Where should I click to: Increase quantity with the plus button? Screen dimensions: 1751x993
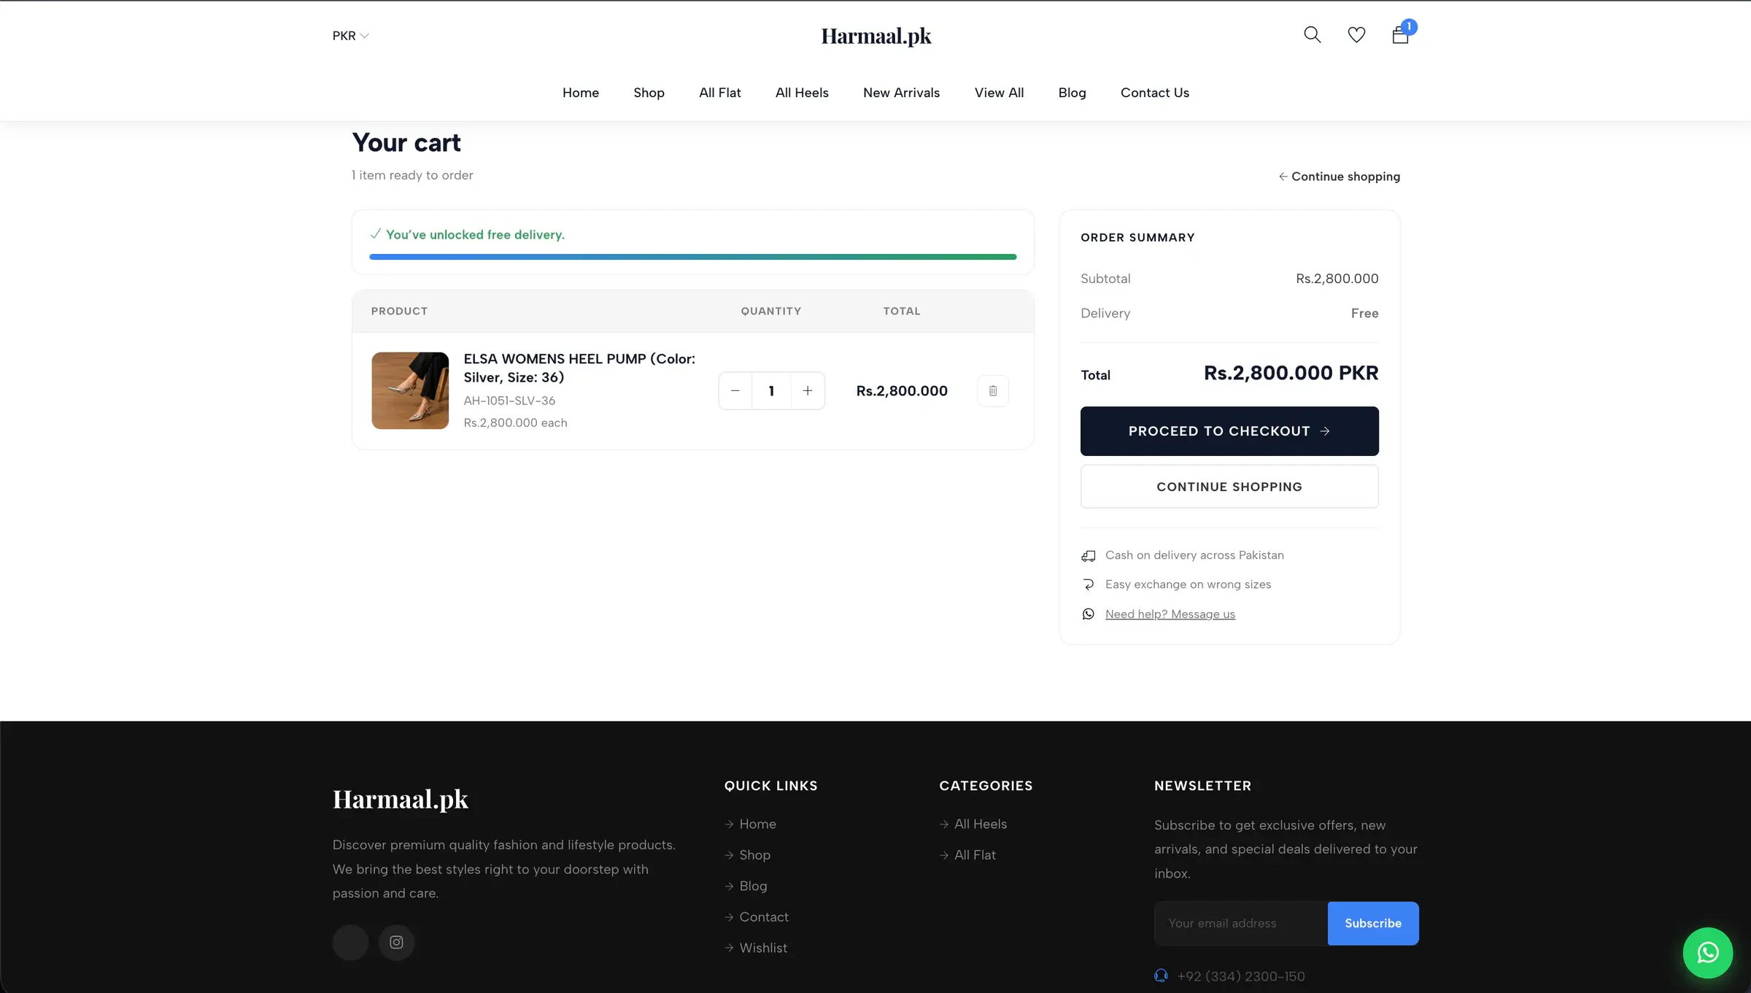(808, 391)
